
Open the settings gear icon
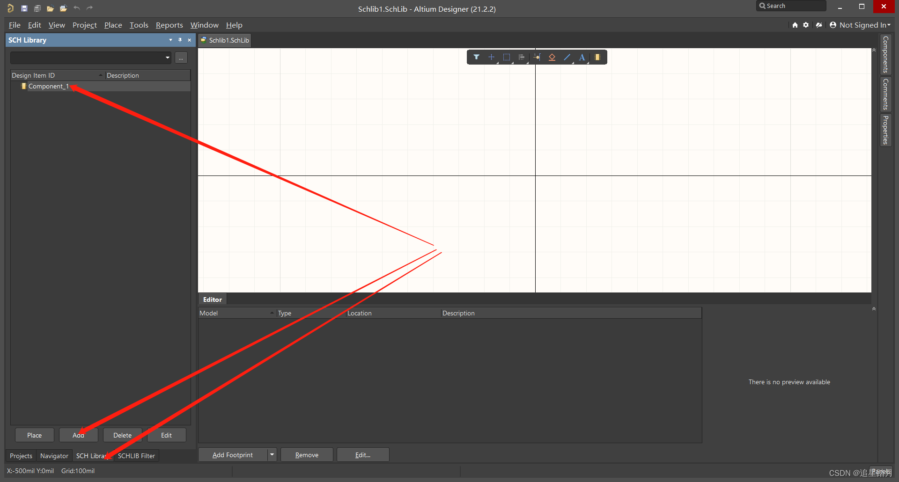(806, 25)
